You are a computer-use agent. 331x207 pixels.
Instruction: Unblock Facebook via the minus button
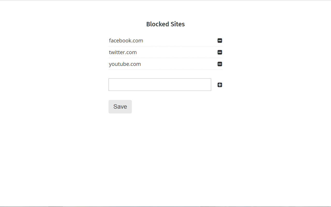[x=220, y=41]
